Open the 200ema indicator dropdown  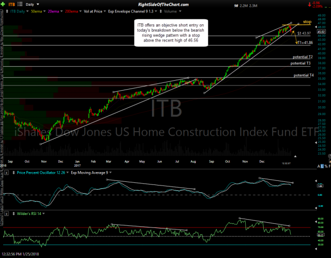(x=73, y=11)
